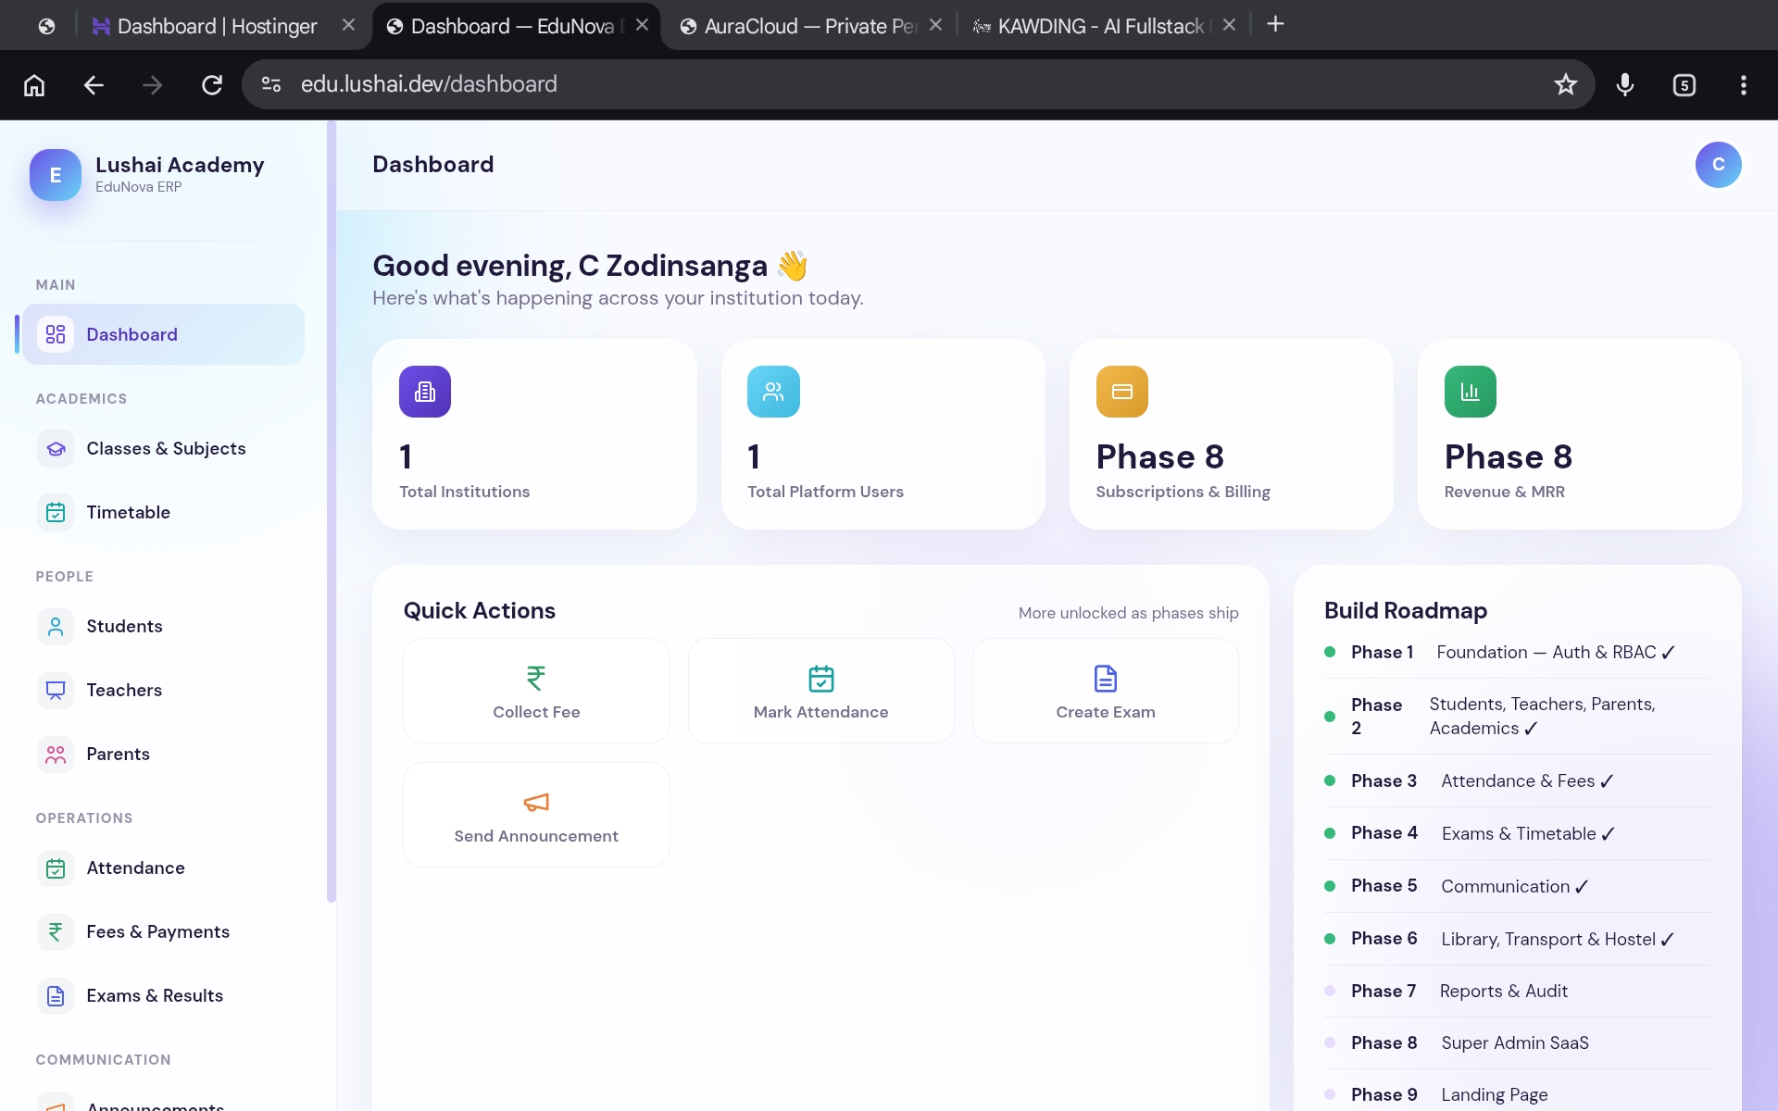View site information in address bar

pos(270,84)
